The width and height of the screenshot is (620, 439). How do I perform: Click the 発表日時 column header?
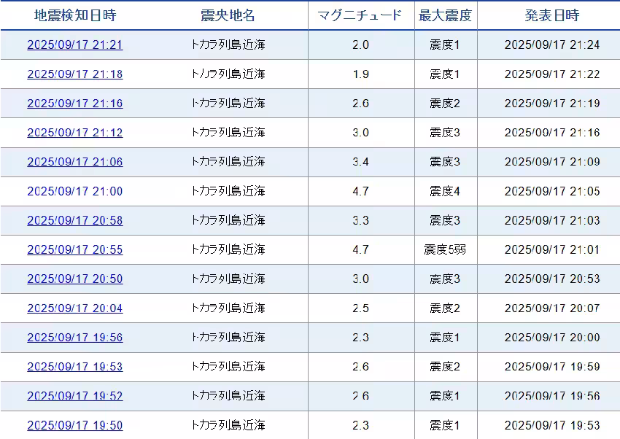tap(551, 15)
